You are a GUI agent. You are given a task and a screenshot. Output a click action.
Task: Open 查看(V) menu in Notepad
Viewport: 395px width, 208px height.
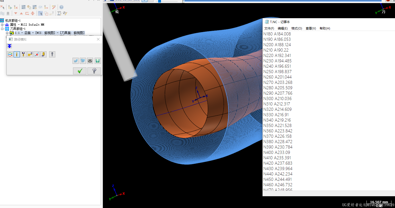(x=311, y=28)
